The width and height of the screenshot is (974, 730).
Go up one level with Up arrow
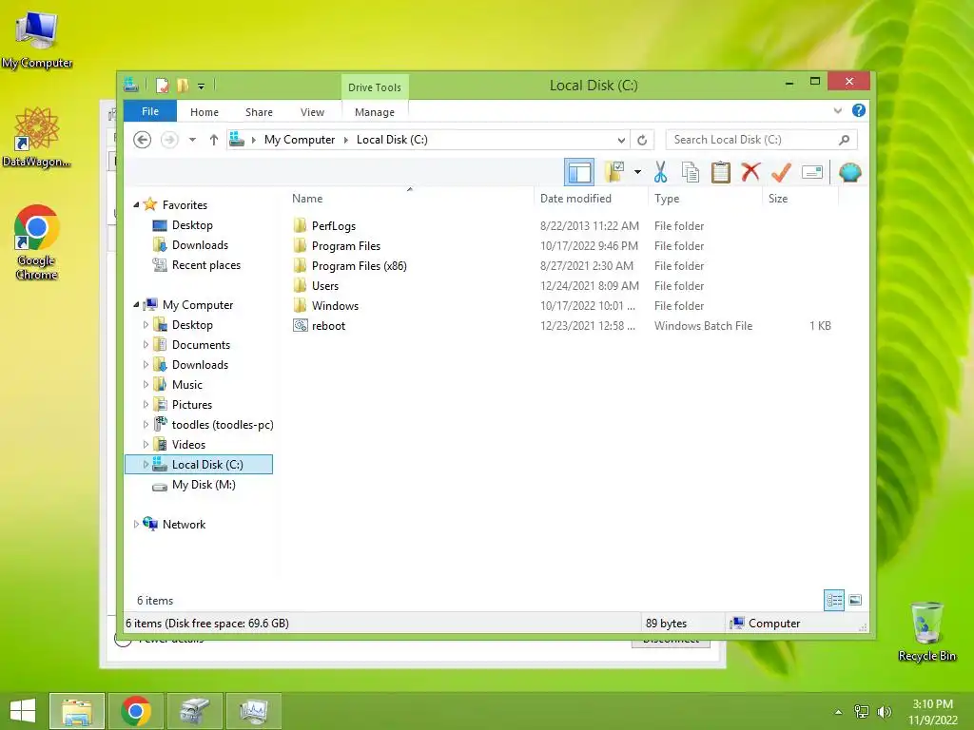point(214,140)
